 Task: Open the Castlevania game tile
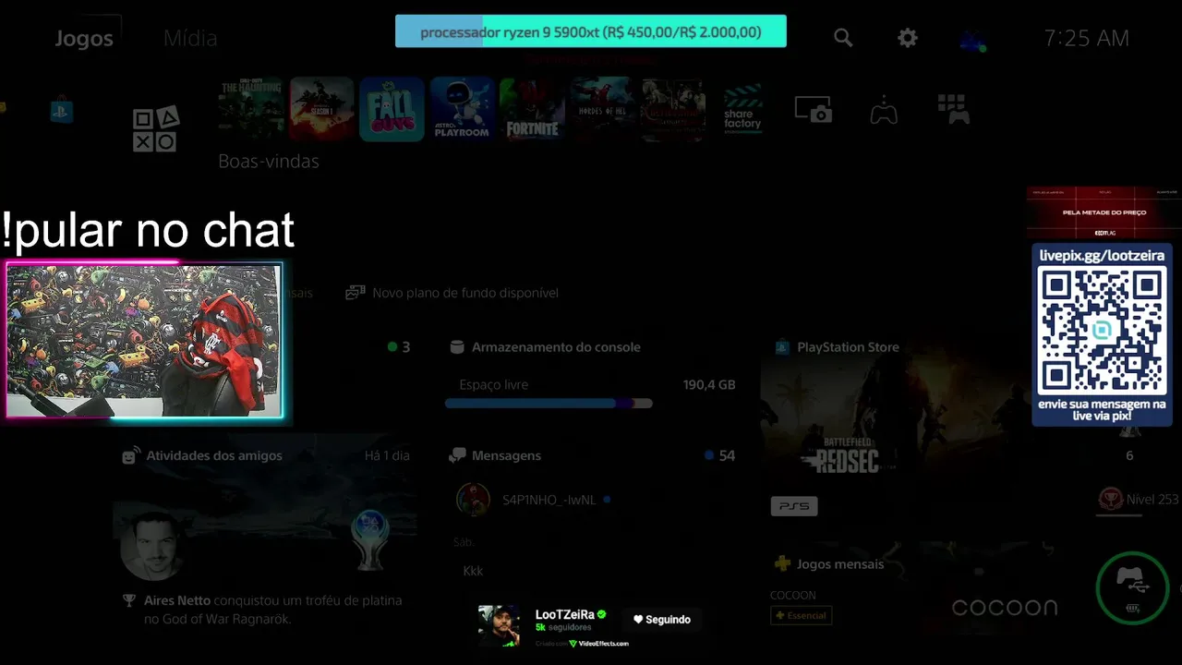[673, 109]
